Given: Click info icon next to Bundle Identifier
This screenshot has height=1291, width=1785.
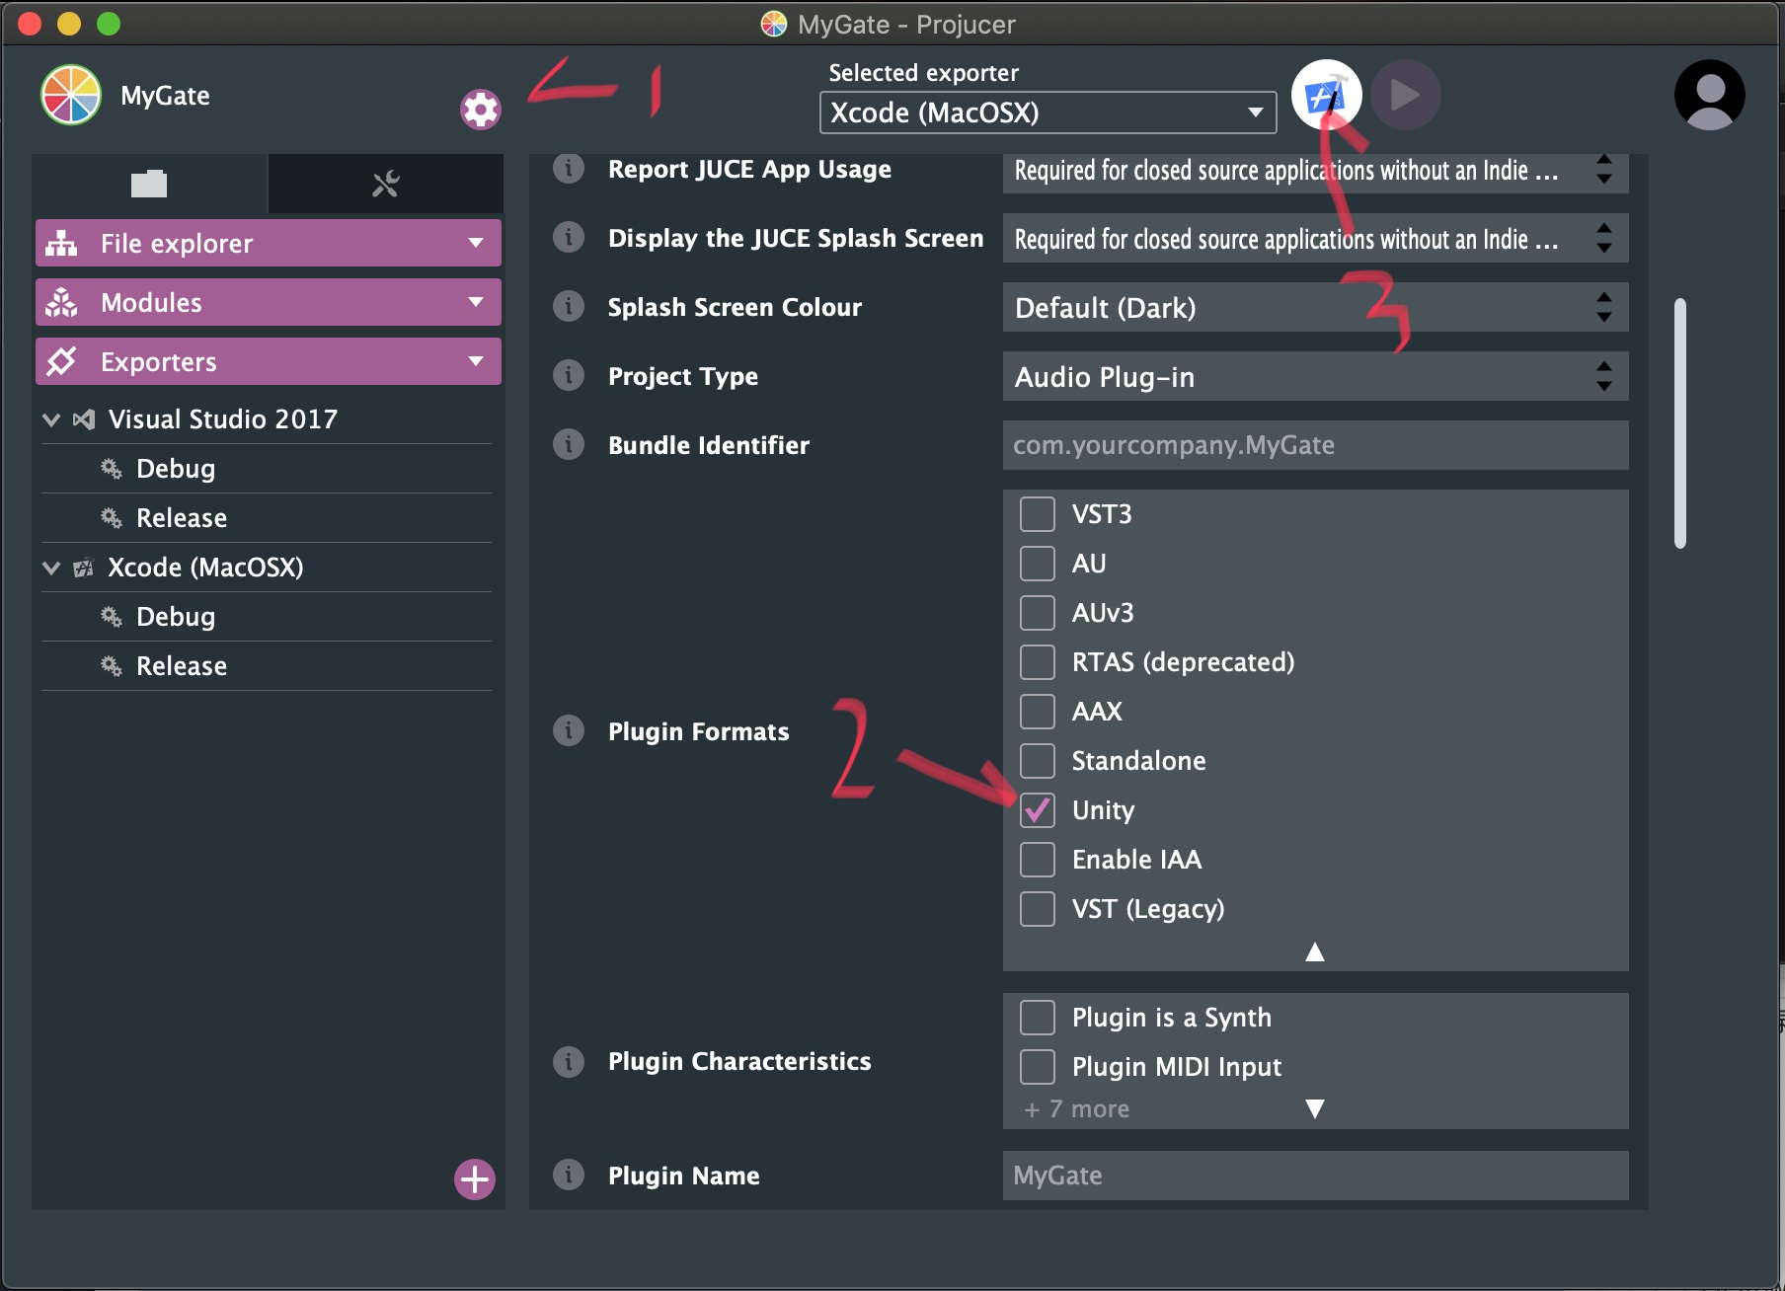Looking at the screenshot, I should click(x=569, y=445).
